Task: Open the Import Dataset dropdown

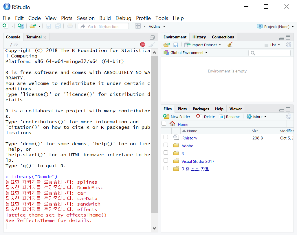Action: coord(202,45)
